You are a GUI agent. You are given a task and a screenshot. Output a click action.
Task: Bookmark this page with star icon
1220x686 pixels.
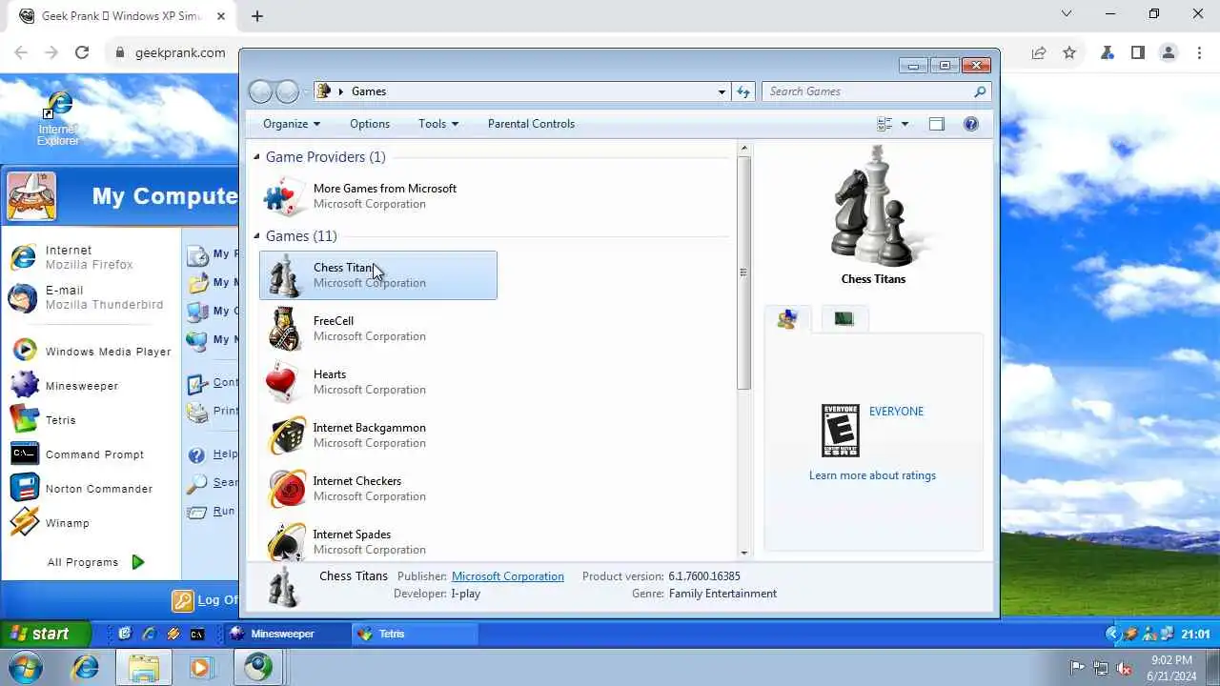tap(1069, 53)
